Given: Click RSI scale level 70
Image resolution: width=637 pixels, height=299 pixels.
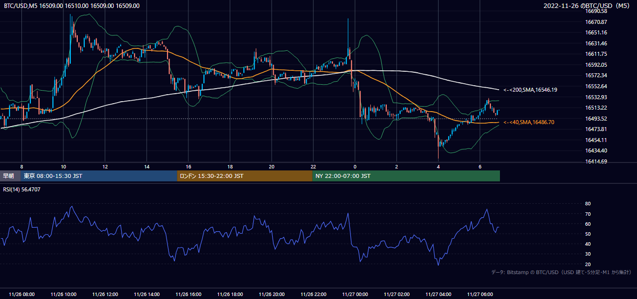Looking at the screenshot, I should pyautogui.click(x=588, y=214).
